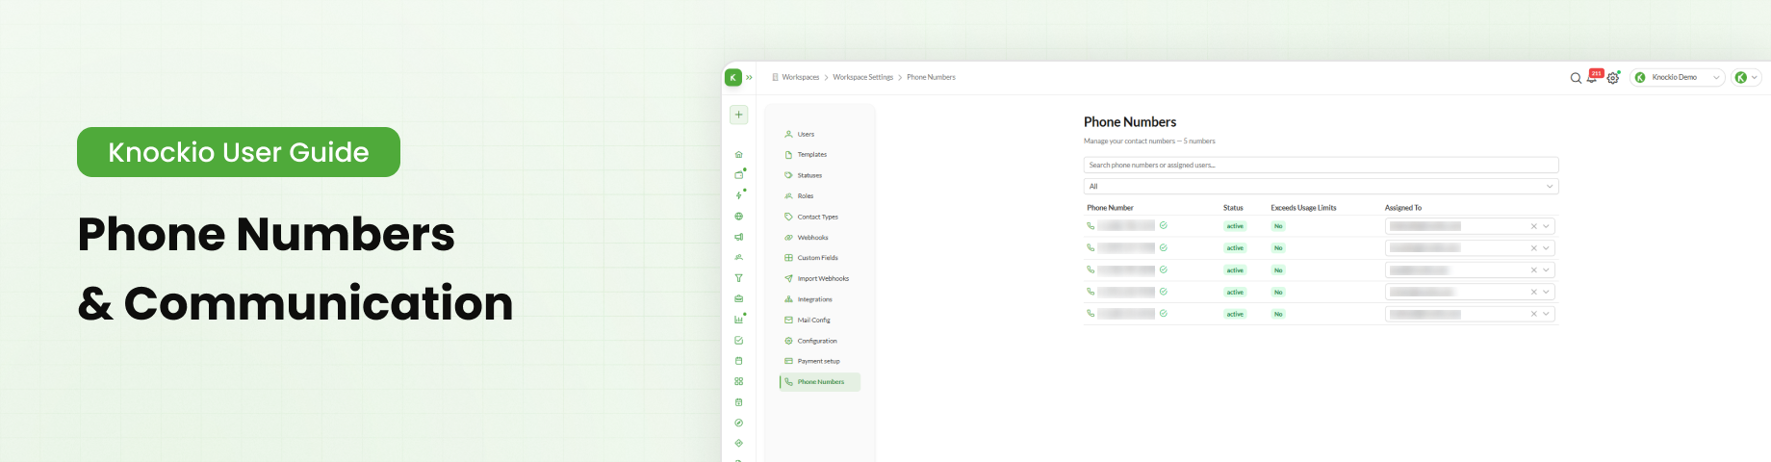Viewport: 1771px width, 462px height.
Task: Click the Exceeds Usage Limits column header
Action: [1303, 208]
